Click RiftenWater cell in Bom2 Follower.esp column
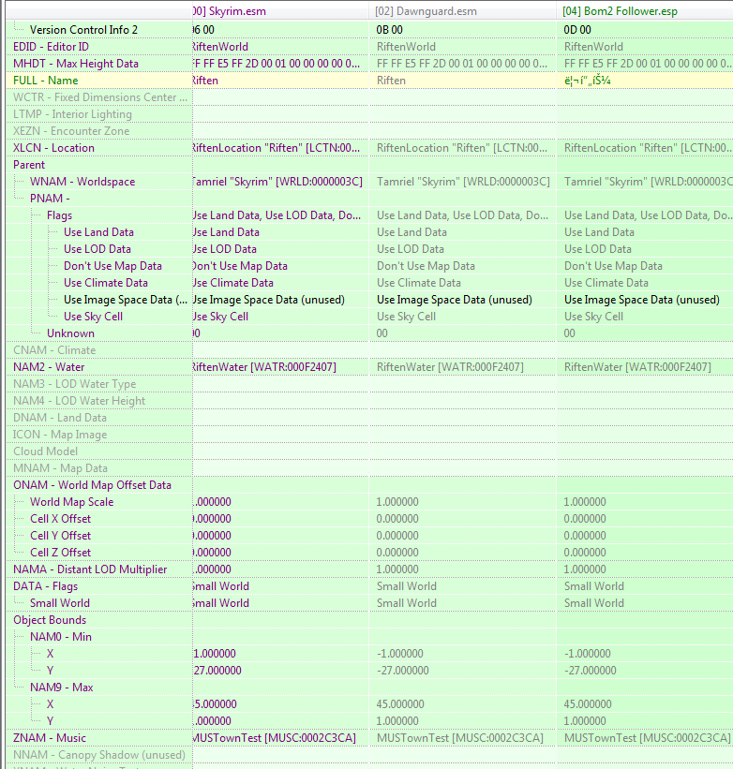733x769 pixels. (637, 367)
